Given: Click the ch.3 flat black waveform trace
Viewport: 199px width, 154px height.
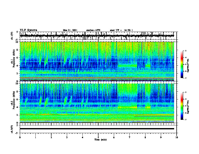Looking at the screenshot, I should click(x=97, y=129).
